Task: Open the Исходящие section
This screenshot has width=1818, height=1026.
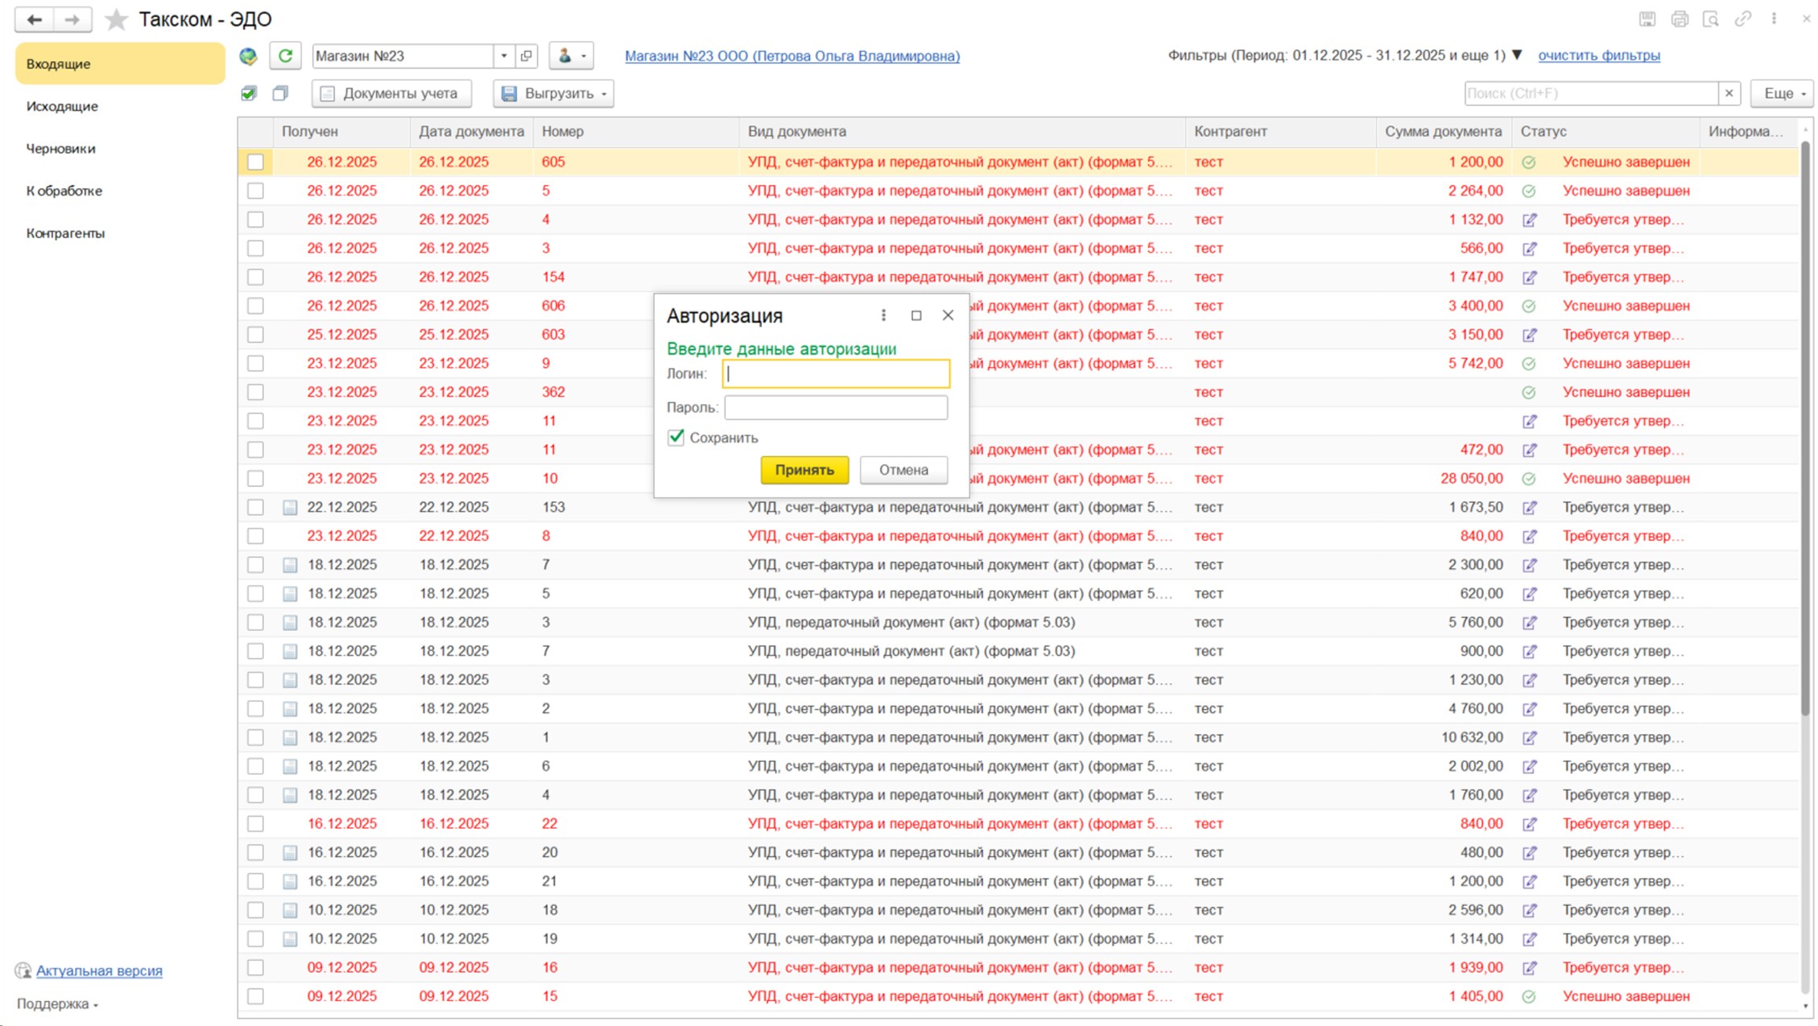Action: click(62, 106)
